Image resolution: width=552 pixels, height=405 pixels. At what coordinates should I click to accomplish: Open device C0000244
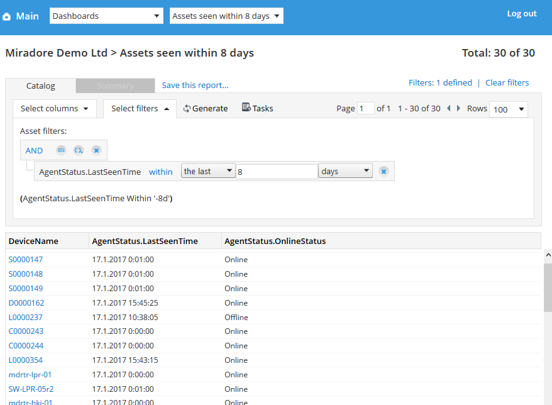click(x=26, y=346)
